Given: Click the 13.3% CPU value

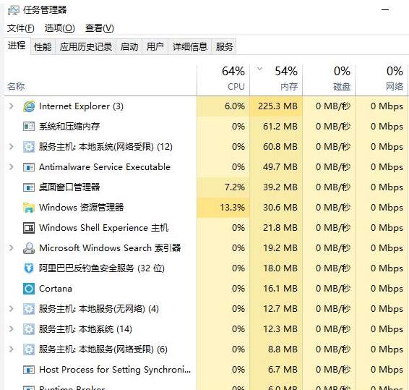Looking at the screenshot, I should [x=233, y=208].
